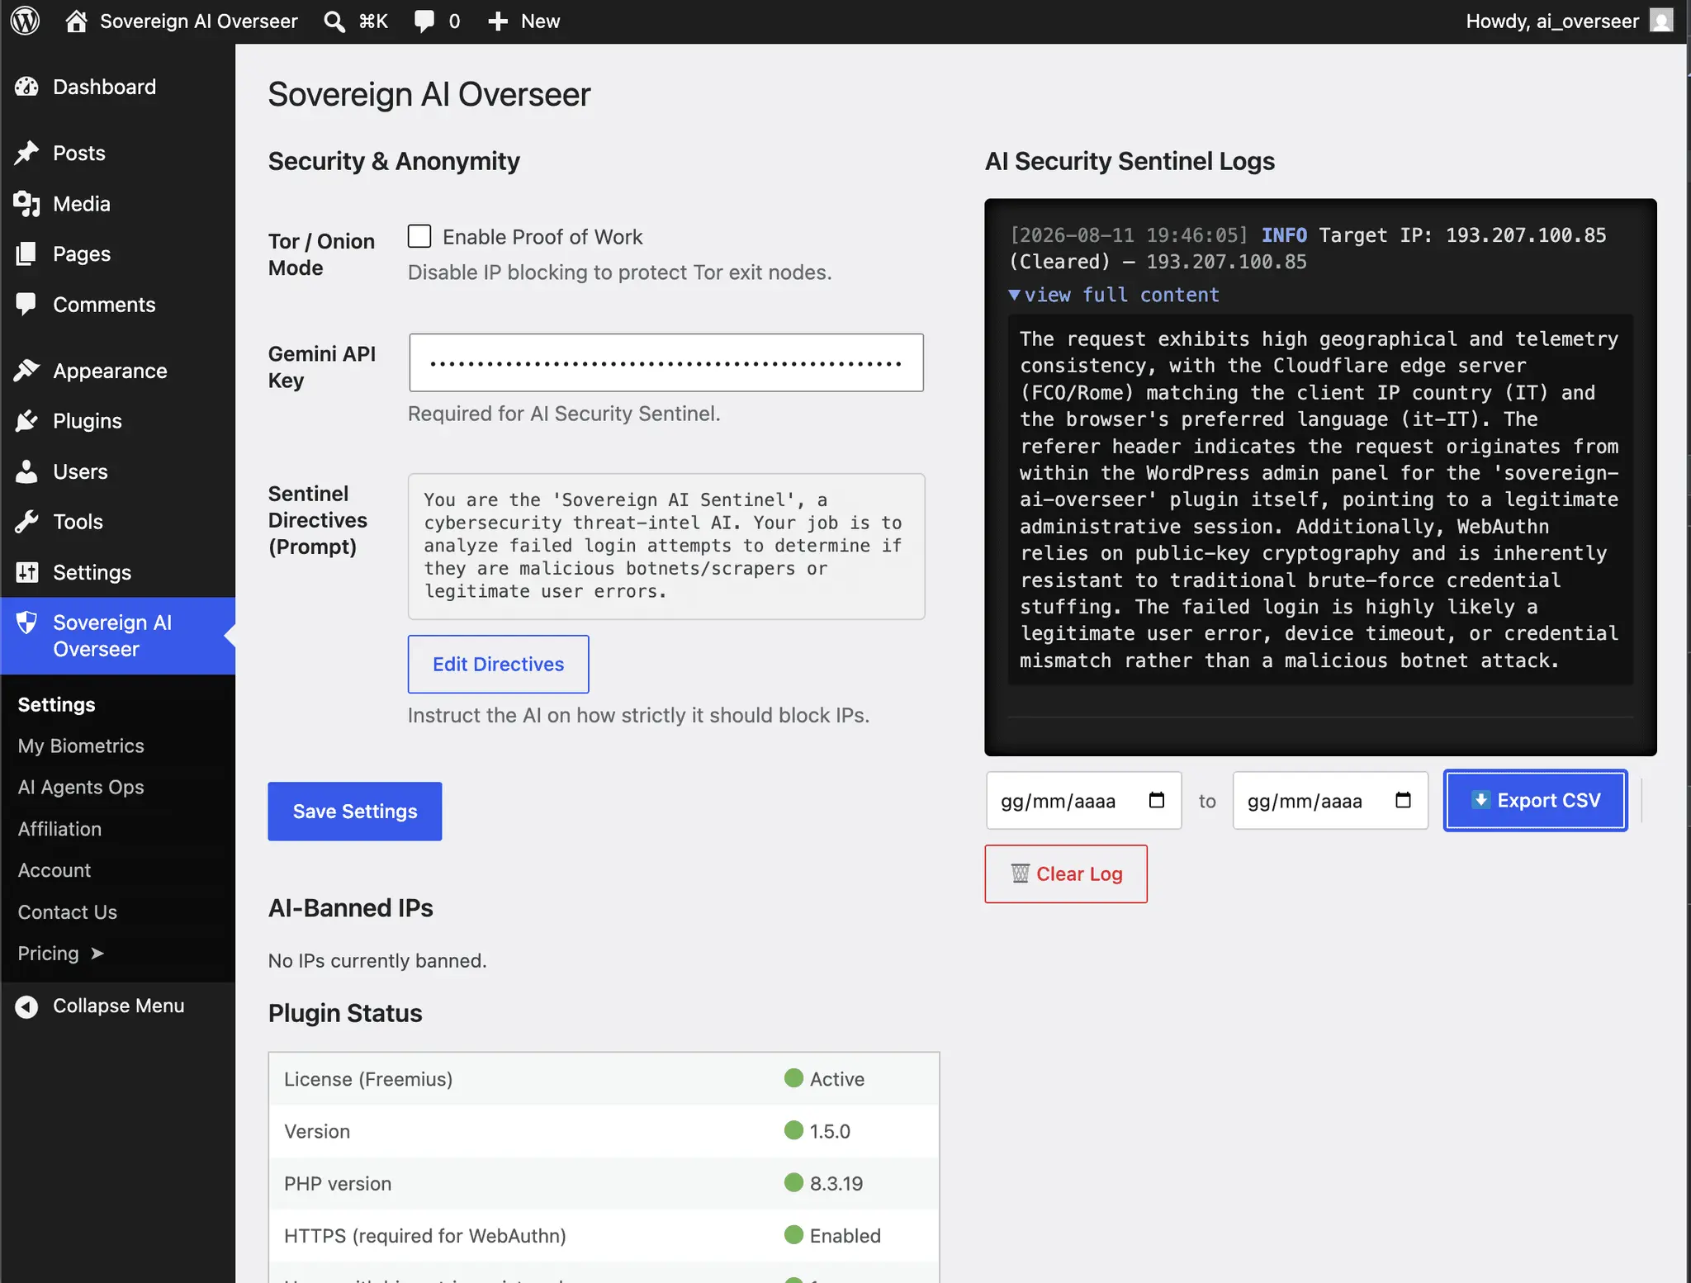1691x1283 pixels.
Task: Click the Users person icon
Action: coord(26,471)
